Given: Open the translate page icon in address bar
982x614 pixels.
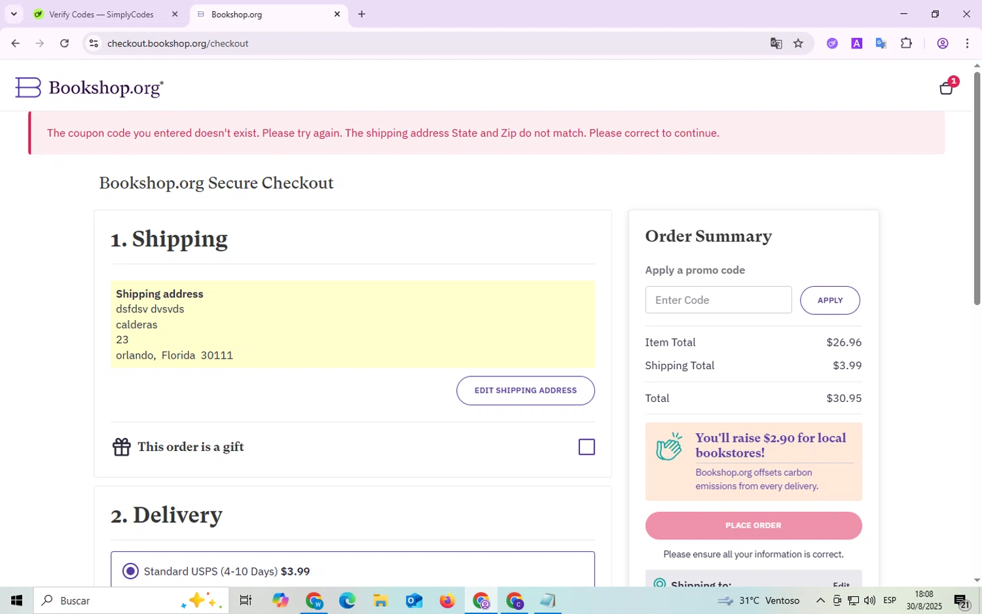Looking at the screenshot, I should click(x=776, y=43).
